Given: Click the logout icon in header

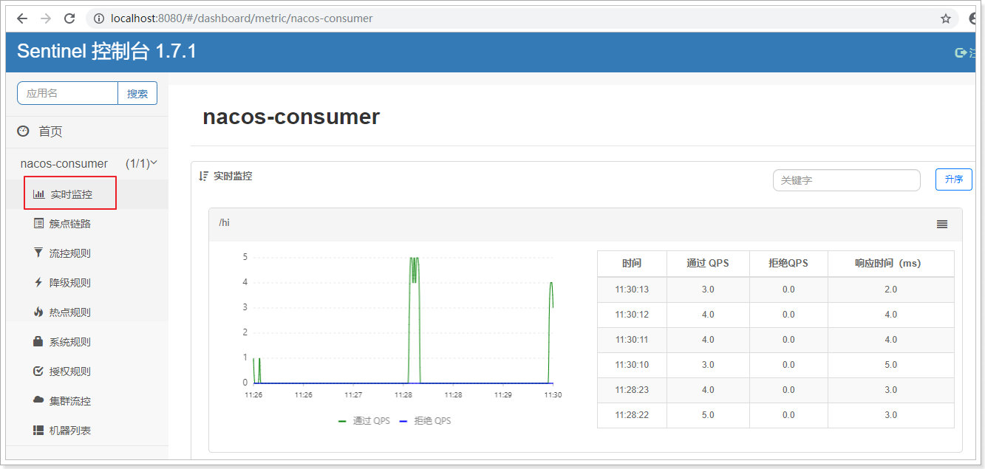Looking at the screenshot, I should click(961, 52).
